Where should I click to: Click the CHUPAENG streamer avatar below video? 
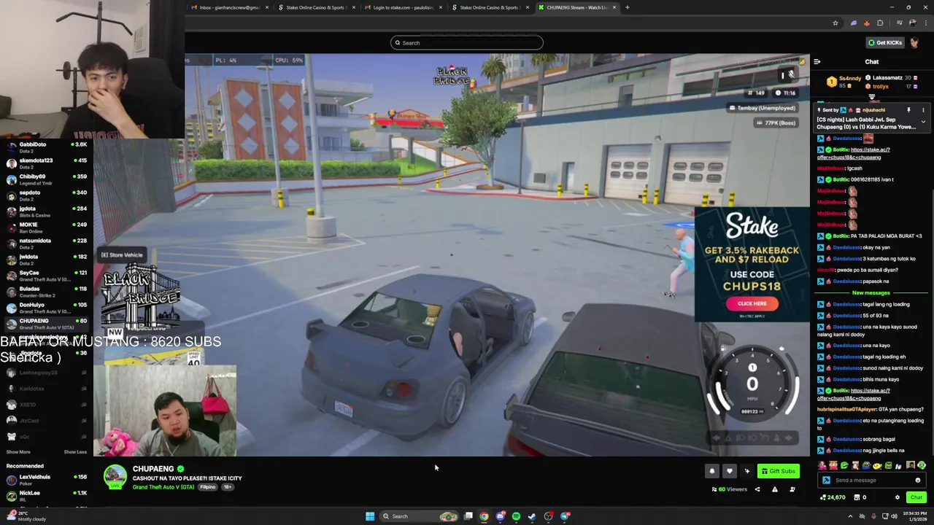click(x=115, y=476)
